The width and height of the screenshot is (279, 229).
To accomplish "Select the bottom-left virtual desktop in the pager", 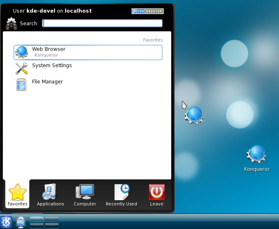I will (x=37, y=225).
